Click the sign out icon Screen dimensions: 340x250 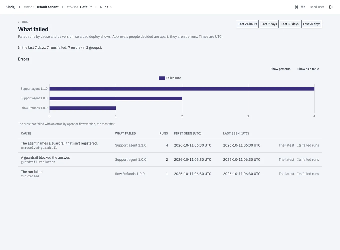[331, 7]
